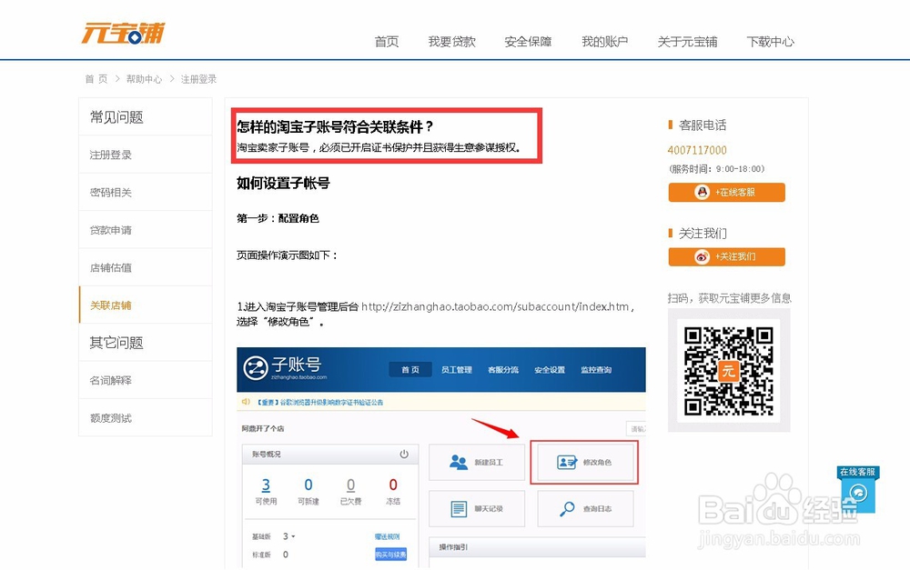Click the phone number 4007117000
910x570 pixels.
click(697, 150)
